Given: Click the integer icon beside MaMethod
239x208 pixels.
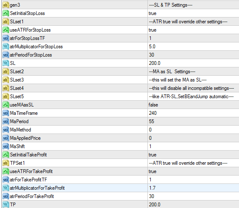Looking at the screenshot, I should [6, 130].
